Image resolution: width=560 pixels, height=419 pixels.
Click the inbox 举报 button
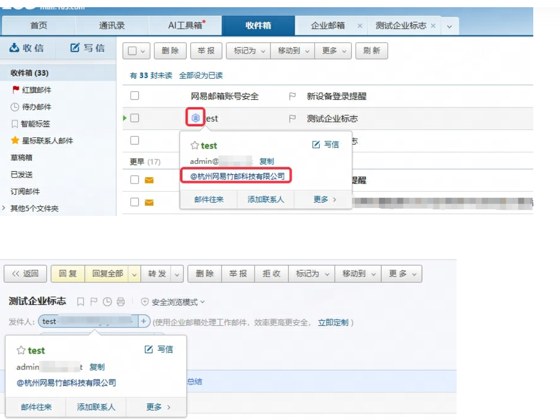[x=206, y=51]
